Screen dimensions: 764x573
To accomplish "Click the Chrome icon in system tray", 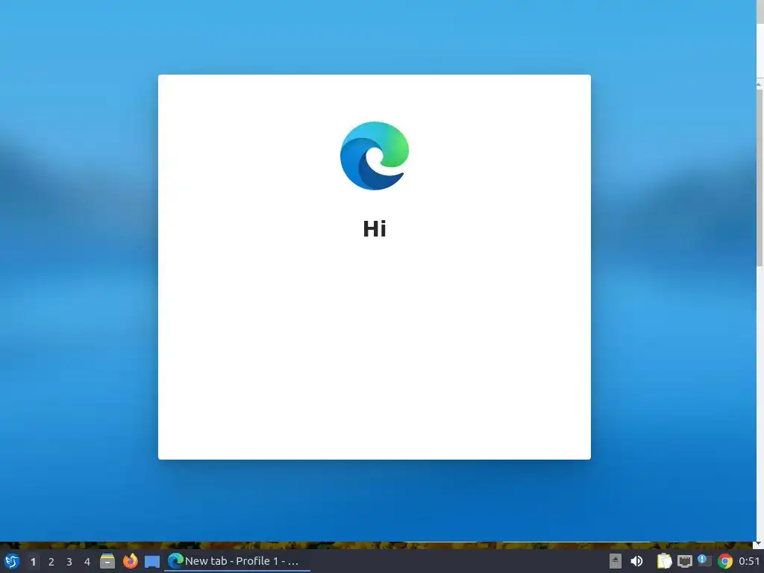I will (x=725, y=561).
